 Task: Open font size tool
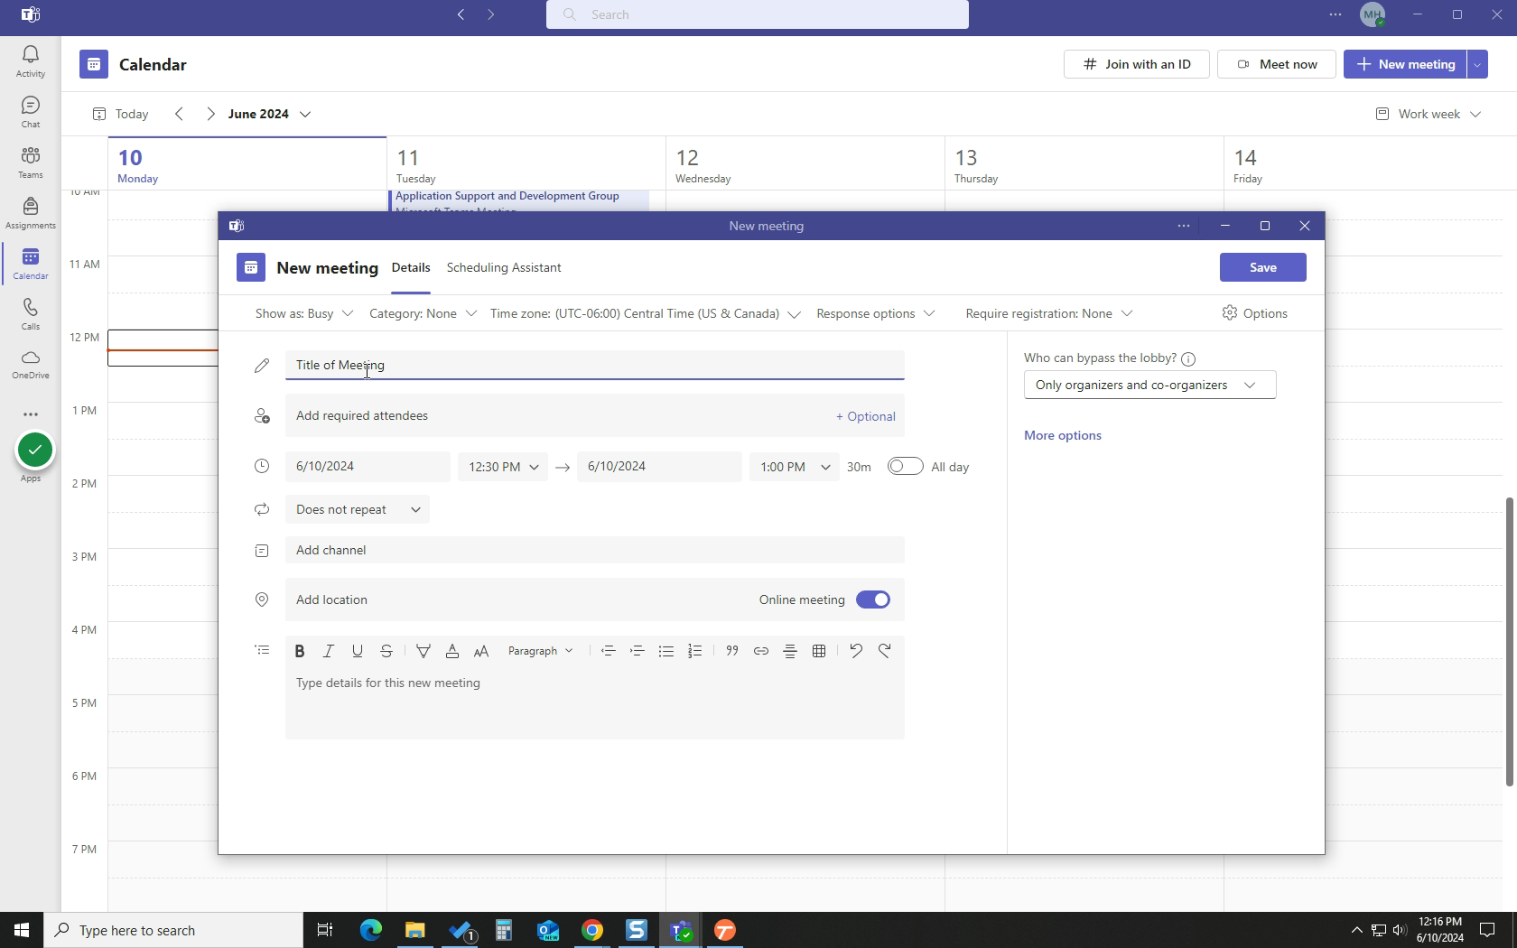(481, 651)
